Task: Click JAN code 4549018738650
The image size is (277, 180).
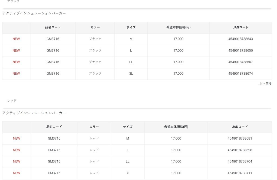Action: [240, 51]
